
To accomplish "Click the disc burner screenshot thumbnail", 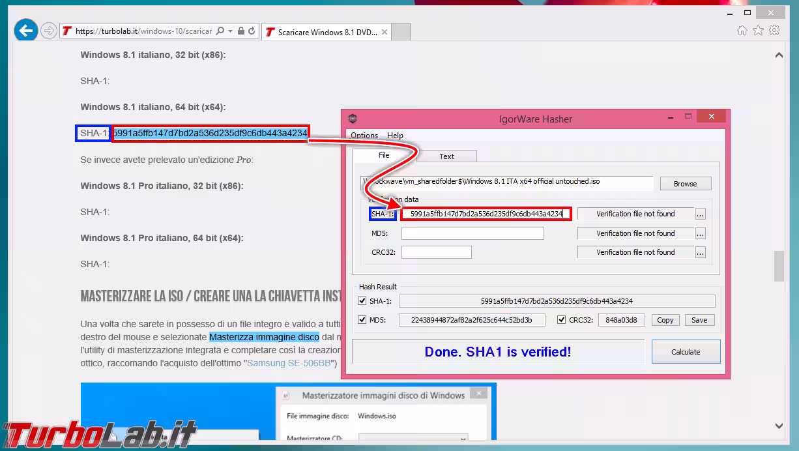I will click(288, 412).
